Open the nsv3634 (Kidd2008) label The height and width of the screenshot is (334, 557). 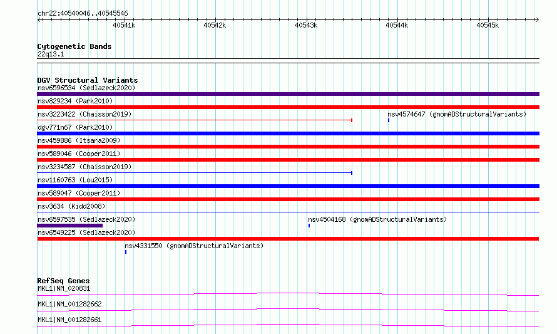coord(71,206)
